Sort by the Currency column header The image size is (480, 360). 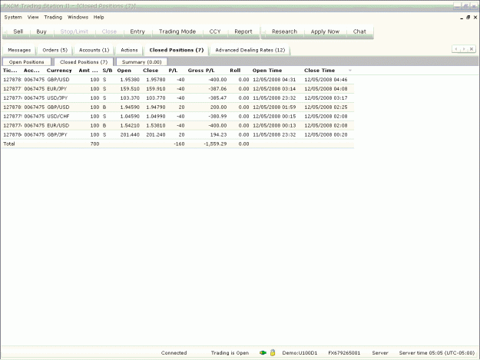(x=59, y=71)
